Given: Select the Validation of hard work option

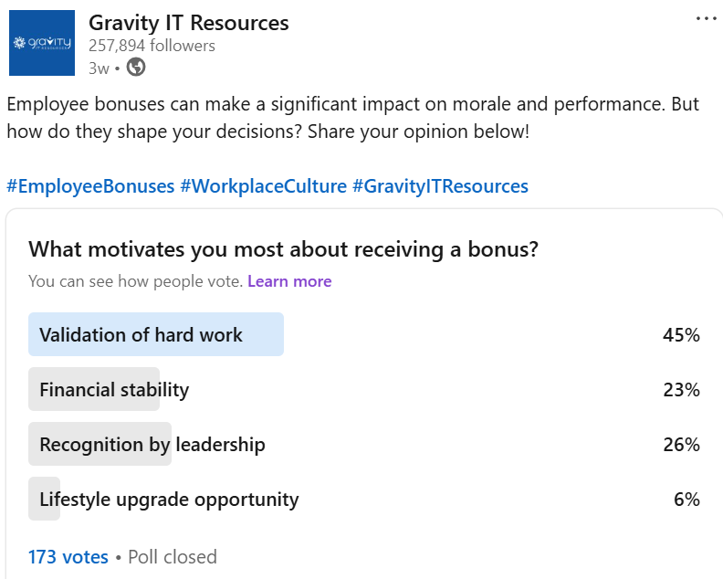Looking at the screenshot, I should pos(364,334).
